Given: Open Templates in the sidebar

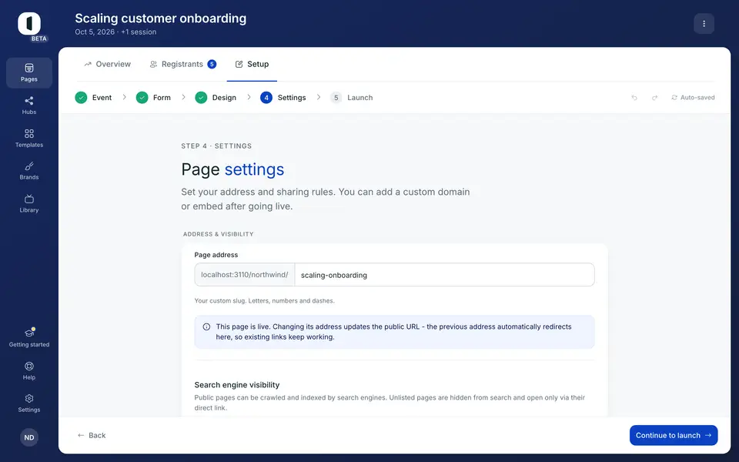Looking at the screenshot, I should (29, 138).
